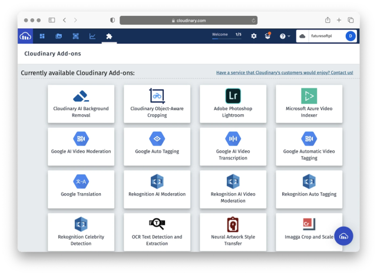
Task: Select Google AI Video Moderation text
Action: pos(81,151)
